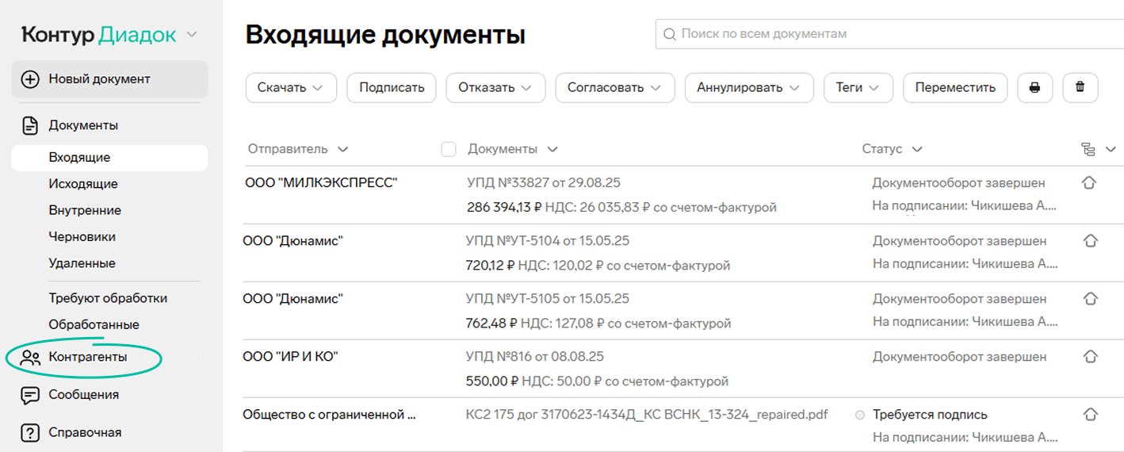Click the tree view icon in header
Screen dimensions: 1124x452
tap(1088, 149)
